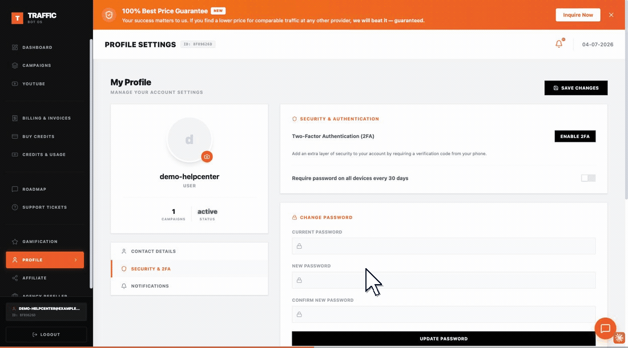The image size is (628, 348).
Task: Click the Change Password lock icon
Action: click(295, 217)
